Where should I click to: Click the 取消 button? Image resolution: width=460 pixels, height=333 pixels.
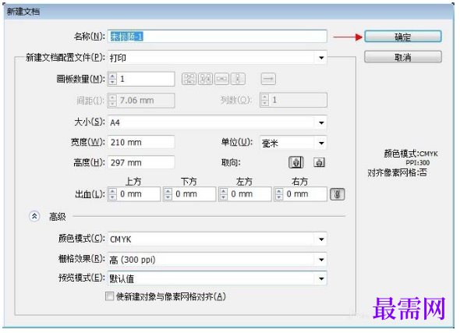point(403,57)
